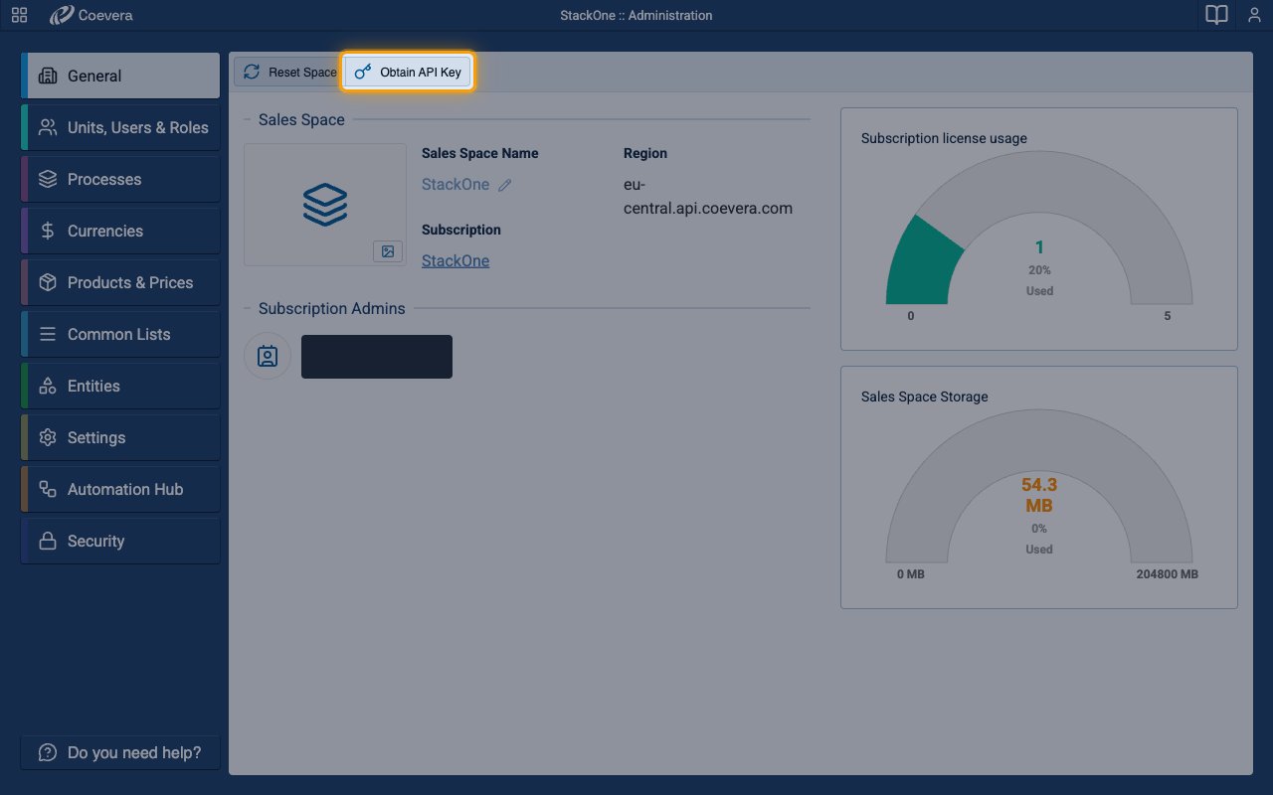The image size is (1273, 795).
Task: Click the redacted subscription admin name
Action: [x=377, y=357]
